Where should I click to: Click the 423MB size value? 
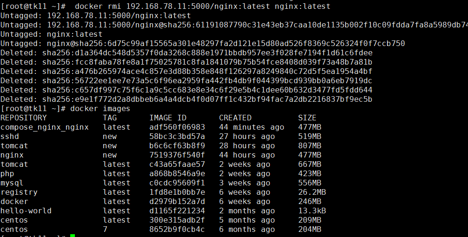pos(310,174)
